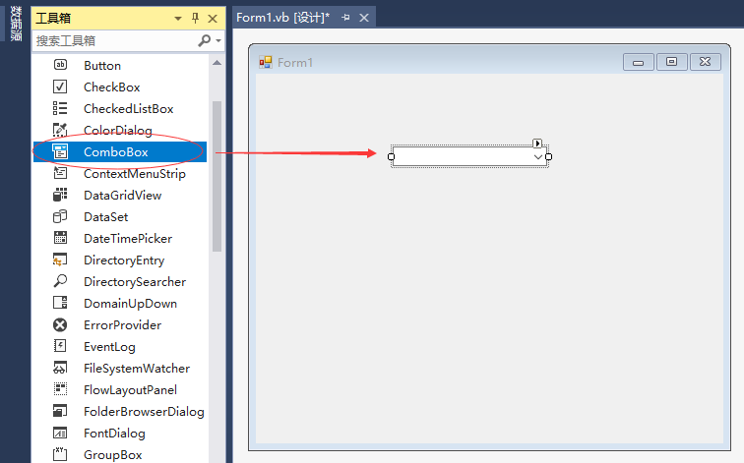The width and height of the screenshot is (744, 463).
Task: Choose the CheckedListBox icon
Action: [60, 108]
